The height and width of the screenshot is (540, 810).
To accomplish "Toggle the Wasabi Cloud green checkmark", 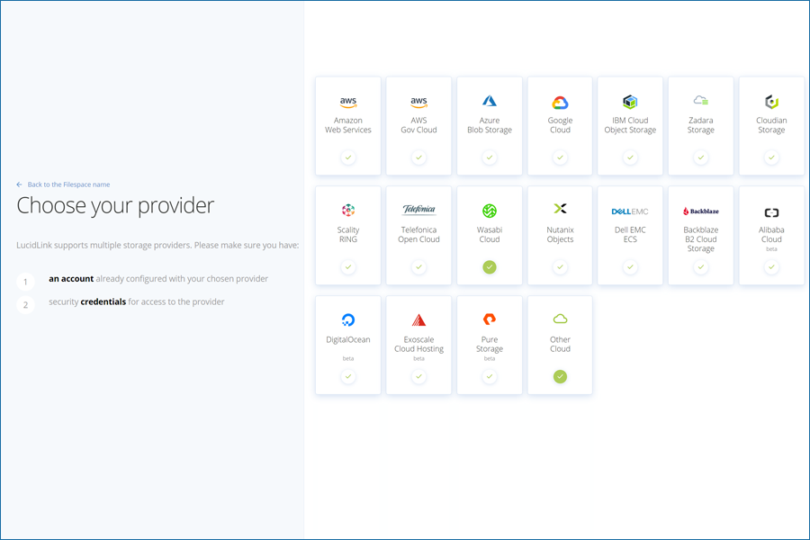I will point(490,267).
